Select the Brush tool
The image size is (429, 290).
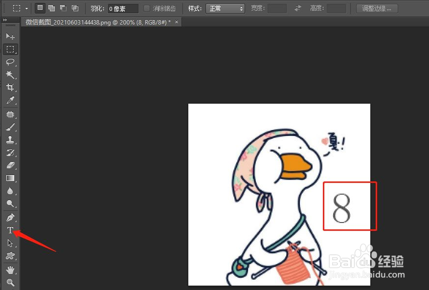coord(10,127)
